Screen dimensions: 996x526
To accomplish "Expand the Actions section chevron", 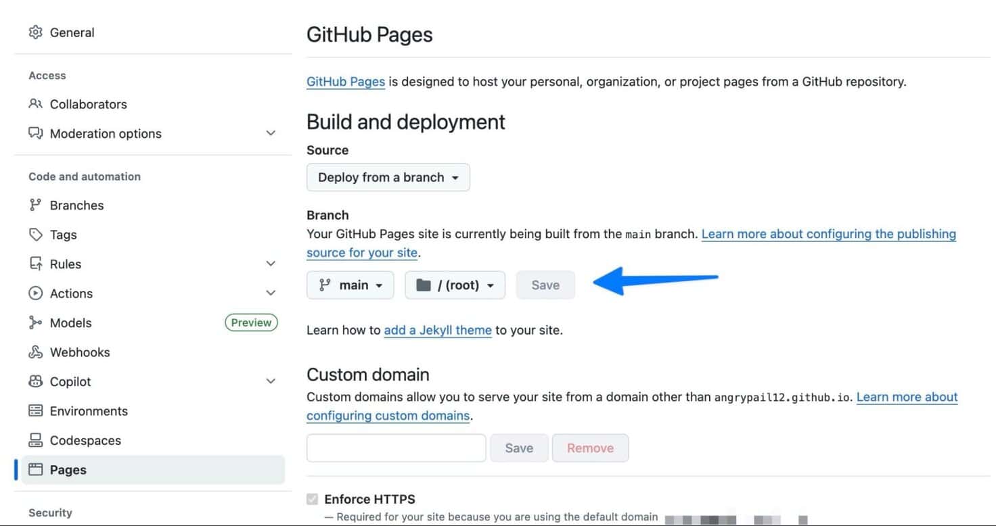I will click(x=271, y=293).
